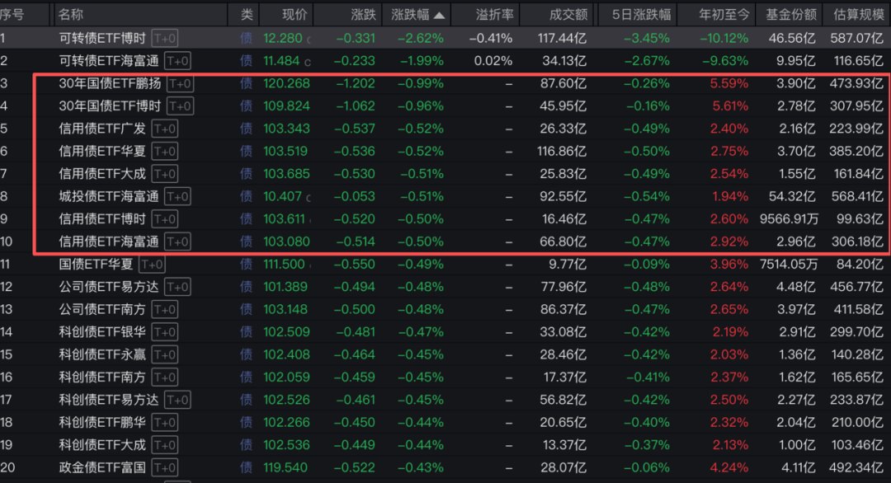891x483 pixels.
Task: Click the T+0 badge beside 可转债ETF博时
Action: tap(165, 38)
